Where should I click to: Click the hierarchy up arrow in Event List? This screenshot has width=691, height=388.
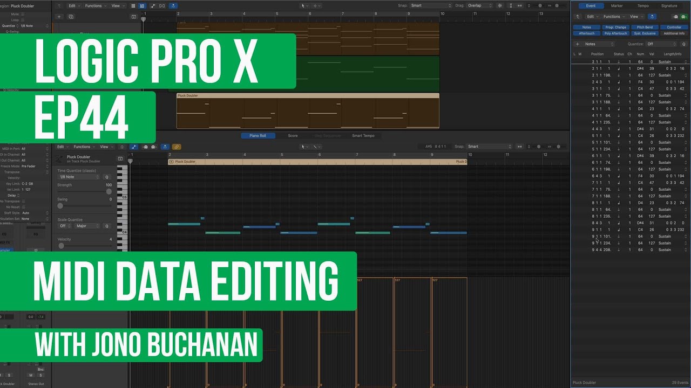click(578, 17)
